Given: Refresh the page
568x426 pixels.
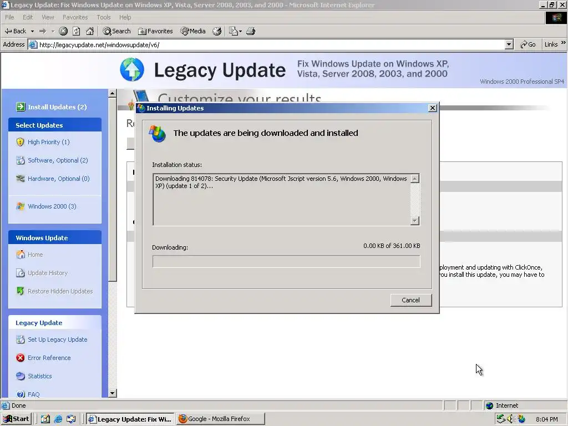Looking at the screenshot, I should click(x=77, y=31).
